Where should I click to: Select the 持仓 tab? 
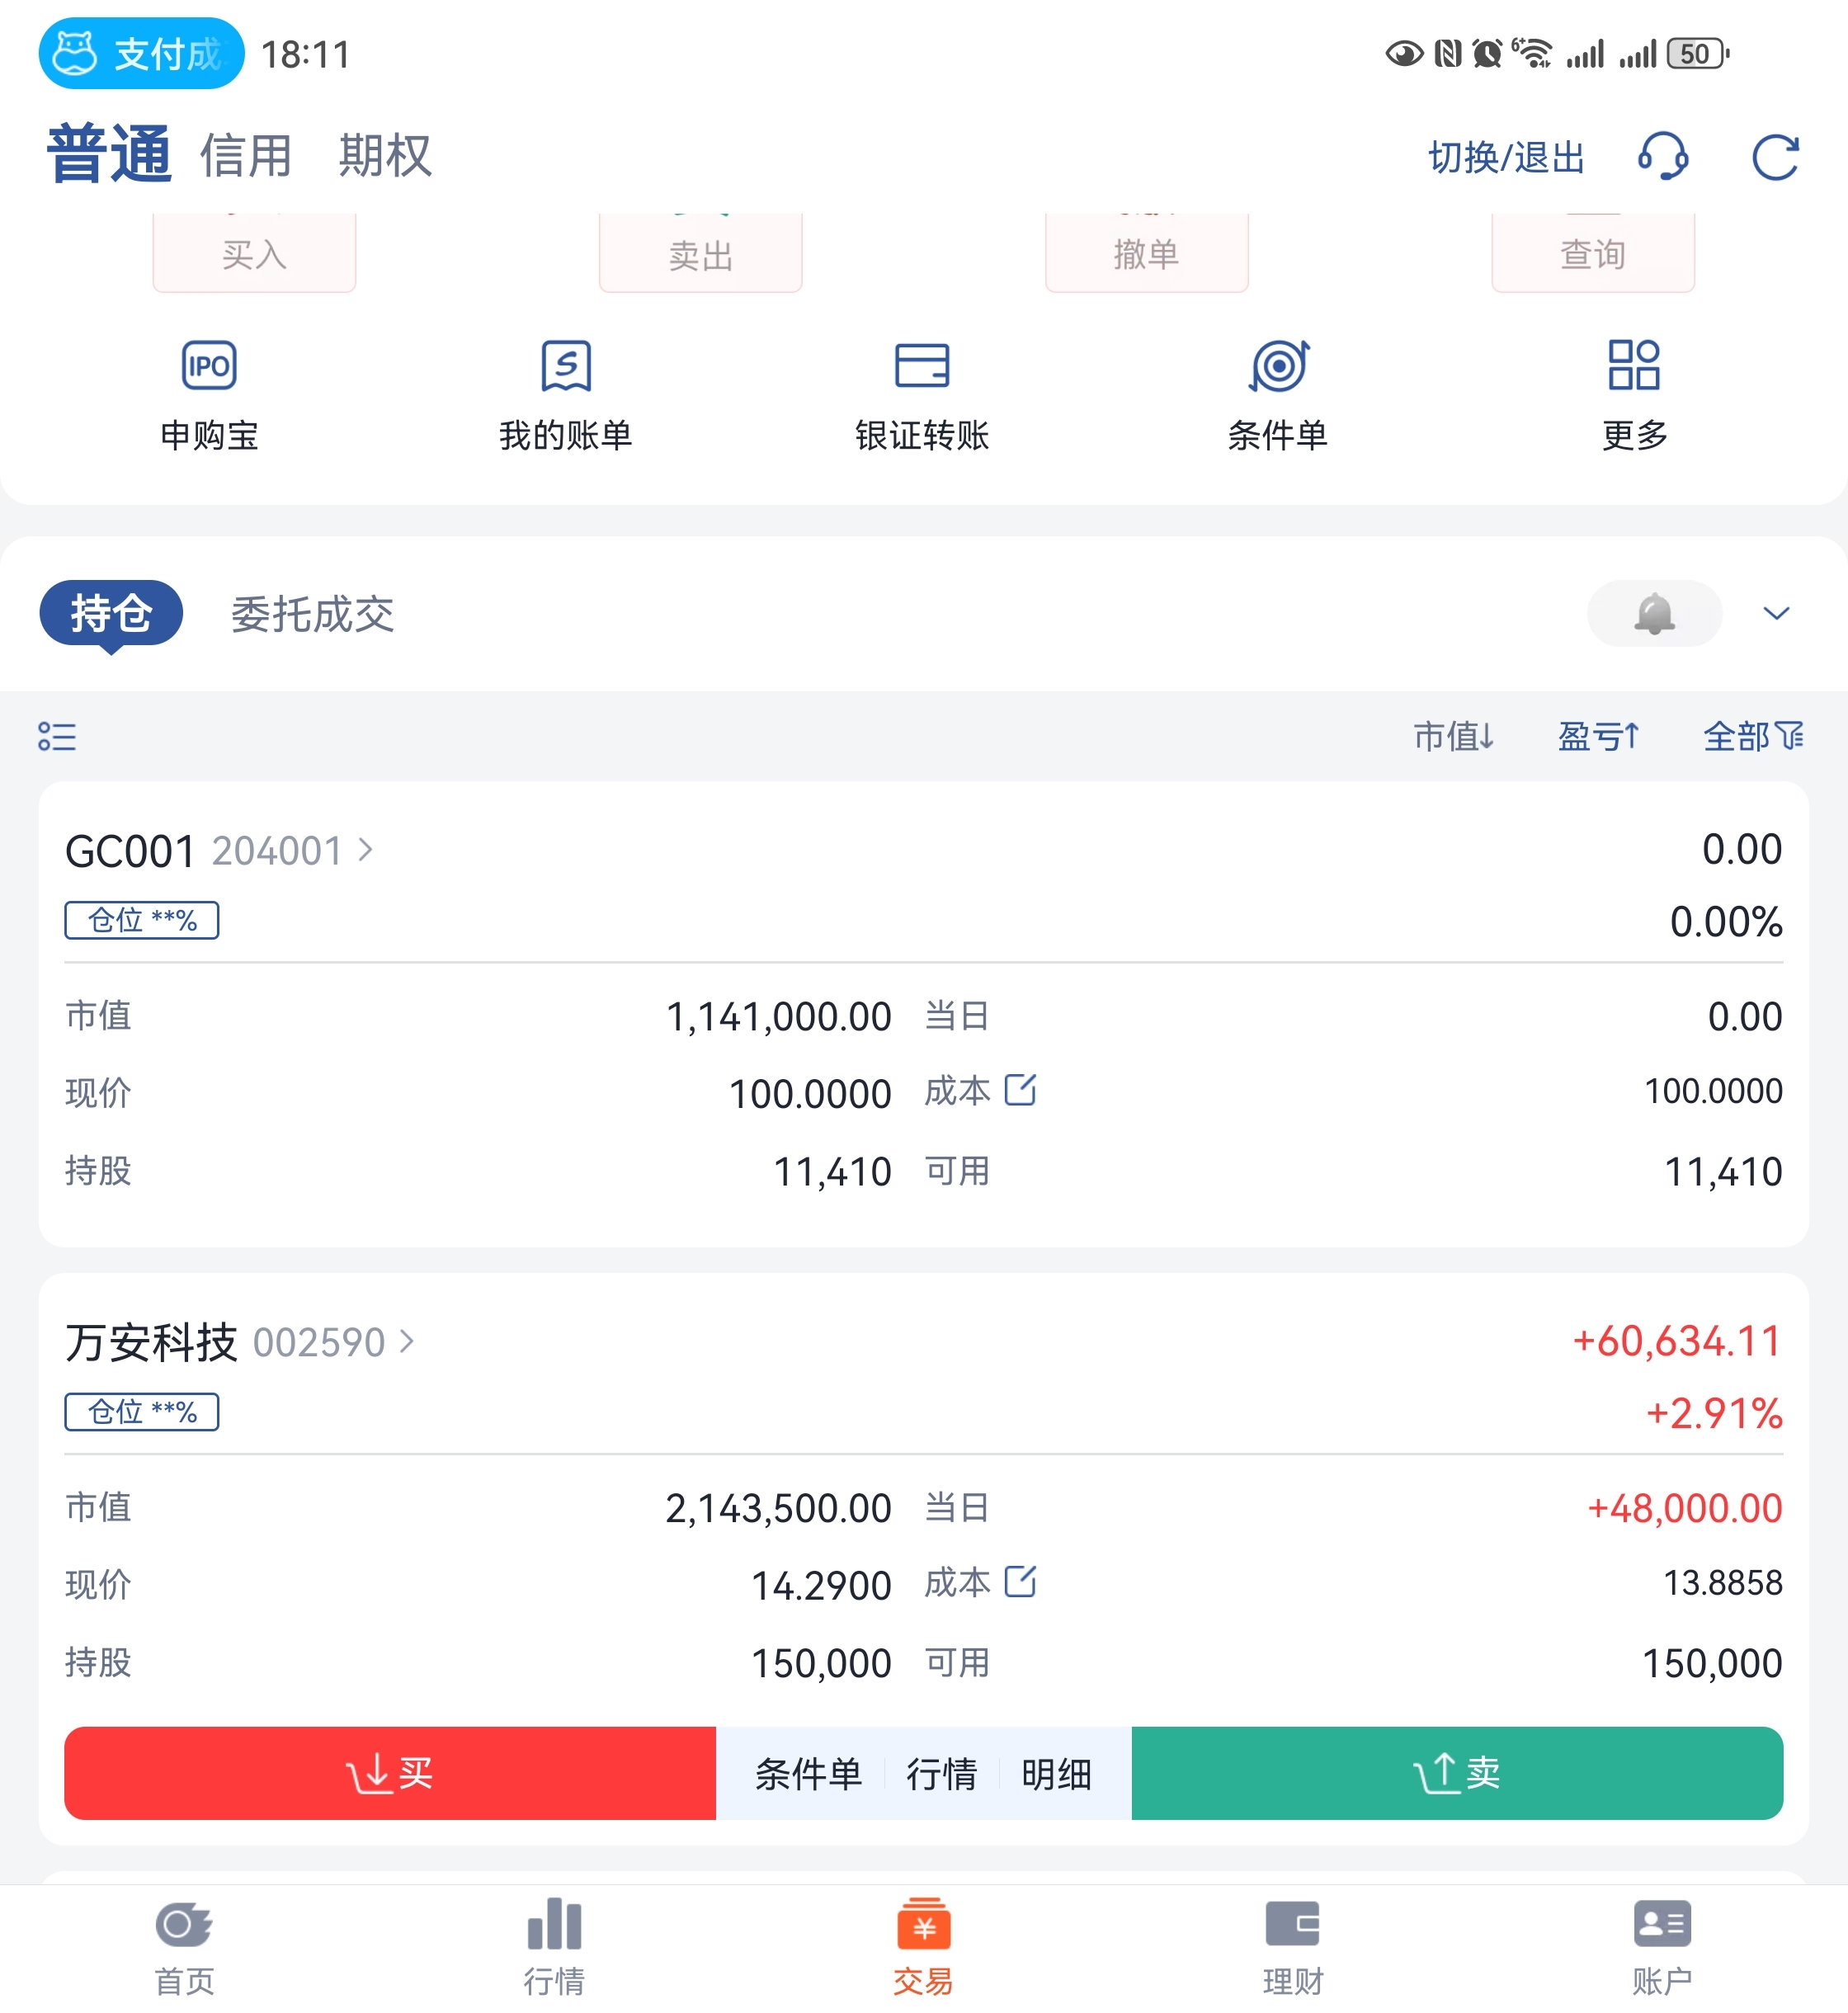pos(111,613)
